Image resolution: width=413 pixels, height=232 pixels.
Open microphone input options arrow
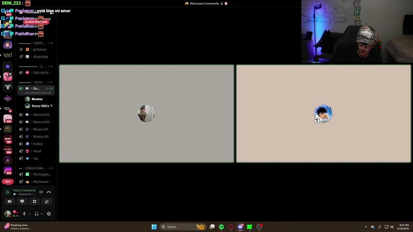click(30, 214)
